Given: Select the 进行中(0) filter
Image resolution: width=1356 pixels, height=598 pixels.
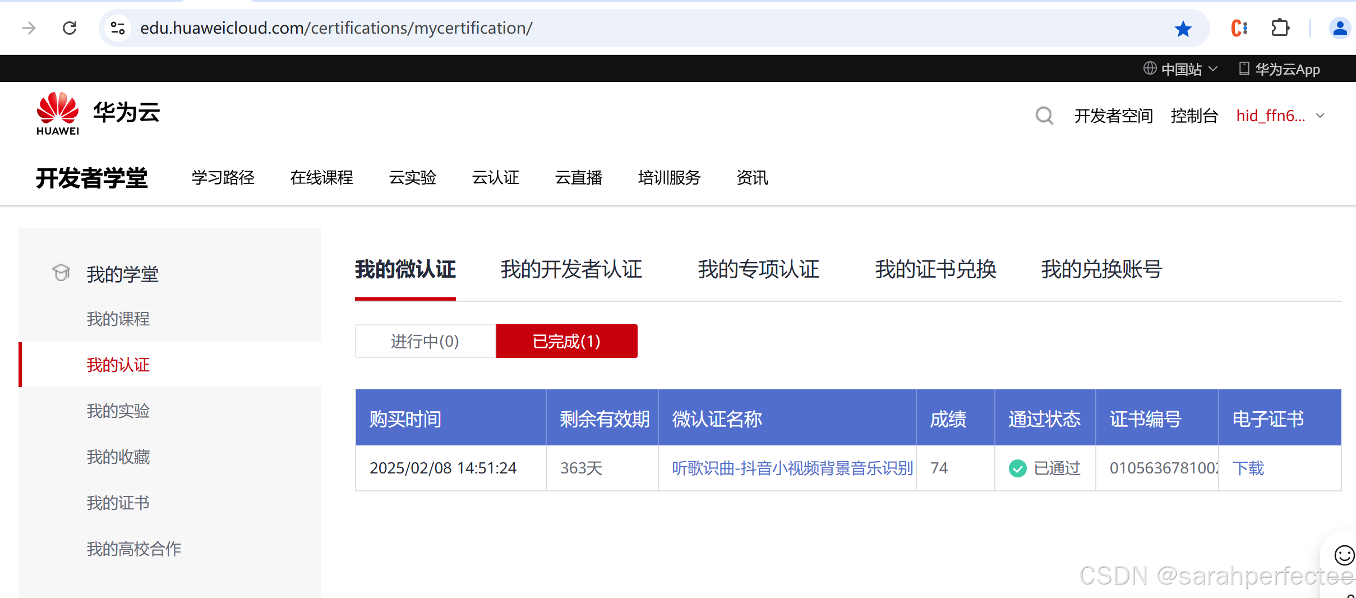Looking at the screenshot, I should click(426, 341).
